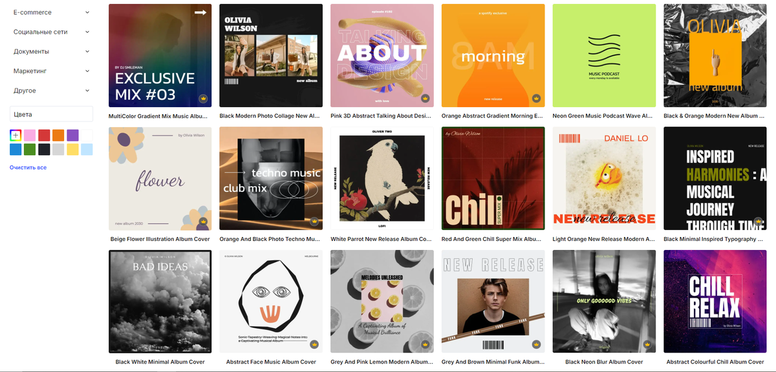Open the White Parrot New Release cover thumbnail
This screenshot has height=372, width=776.
point(382,178)
